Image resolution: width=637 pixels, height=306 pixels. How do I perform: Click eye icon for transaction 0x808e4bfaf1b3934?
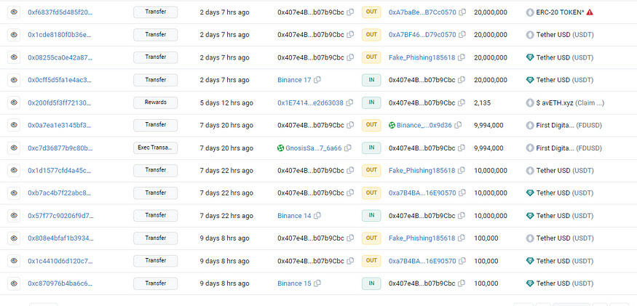point(14,238)
